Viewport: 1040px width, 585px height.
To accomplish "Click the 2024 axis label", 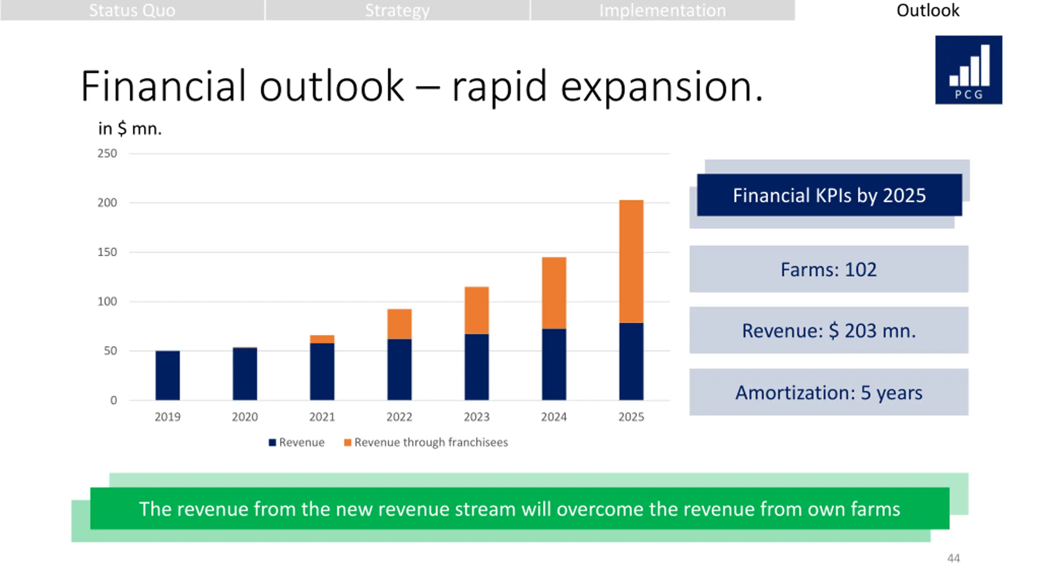I will pos(554,417).
